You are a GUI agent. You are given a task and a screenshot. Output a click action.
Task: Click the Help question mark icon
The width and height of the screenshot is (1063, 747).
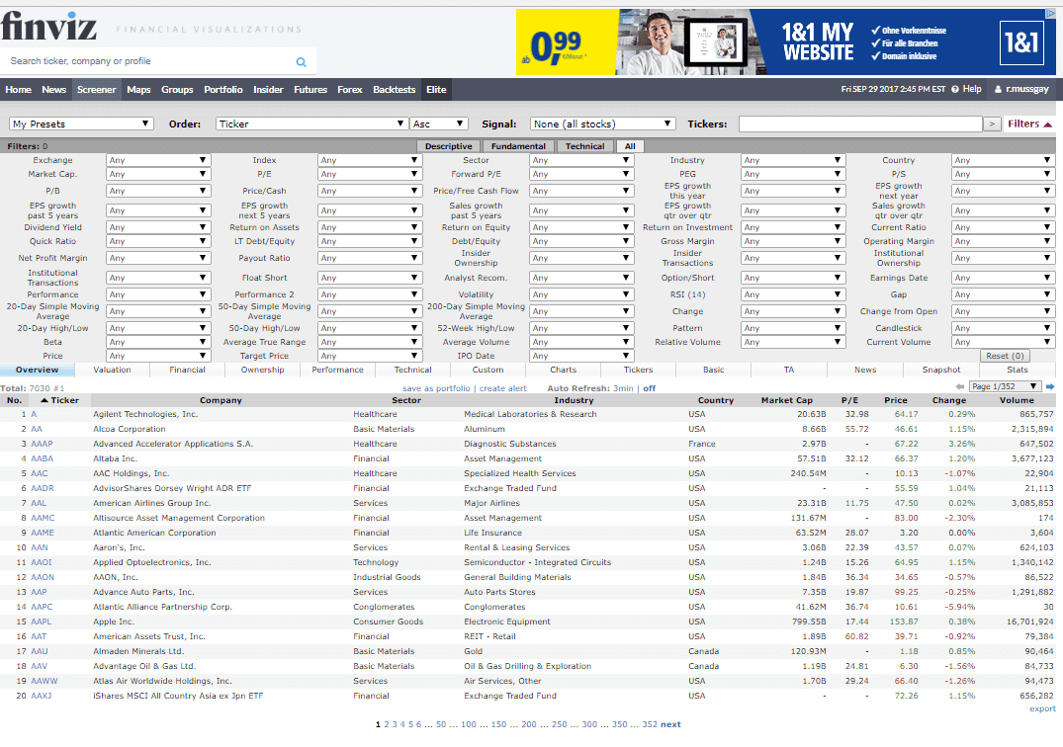[x=955, y=89]
